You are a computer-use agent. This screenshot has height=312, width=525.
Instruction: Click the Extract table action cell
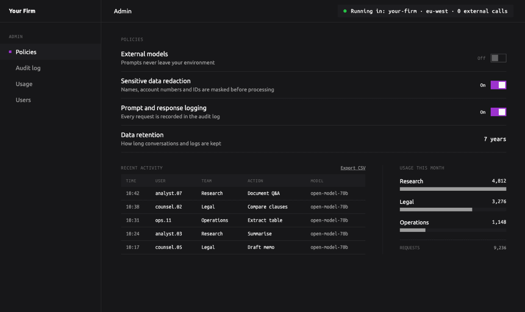[x=265, y=220]
